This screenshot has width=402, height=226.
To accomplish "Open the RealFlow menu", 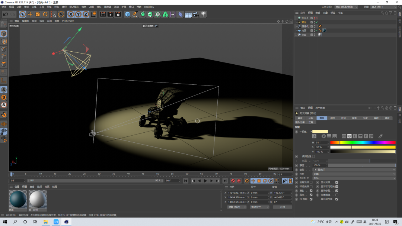I will click(x=149, y=7).
